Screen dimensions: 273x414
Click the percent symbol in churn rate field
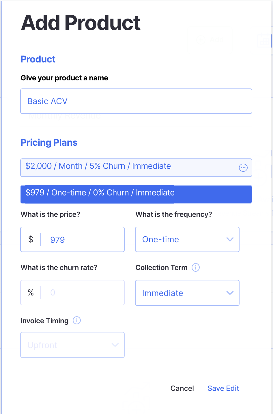click(x=31, y=293)
